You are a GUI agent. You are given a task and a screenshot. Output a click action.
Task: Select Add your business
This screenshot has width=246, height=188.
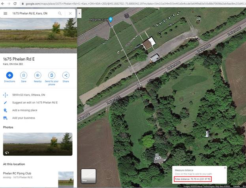23,118
